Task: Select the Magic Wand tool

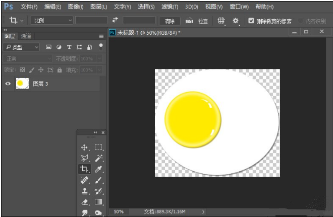Action: pyautogui.click(x=98, y=159)
